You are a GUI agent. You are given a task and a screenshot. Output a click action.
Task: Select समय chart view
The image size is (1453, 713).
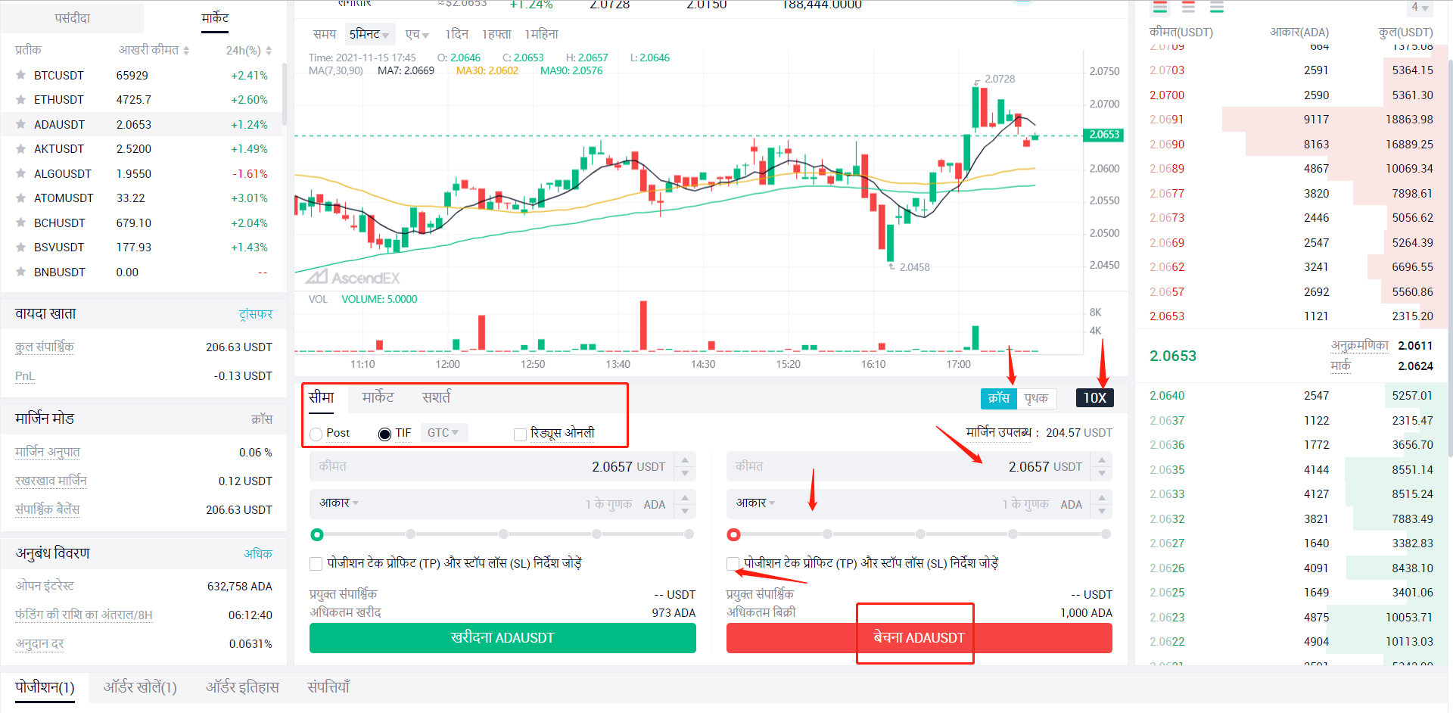(325, 34)
